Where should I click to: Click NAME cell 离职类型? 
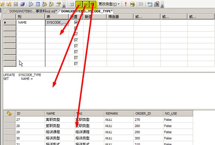(x=60, y=120)
